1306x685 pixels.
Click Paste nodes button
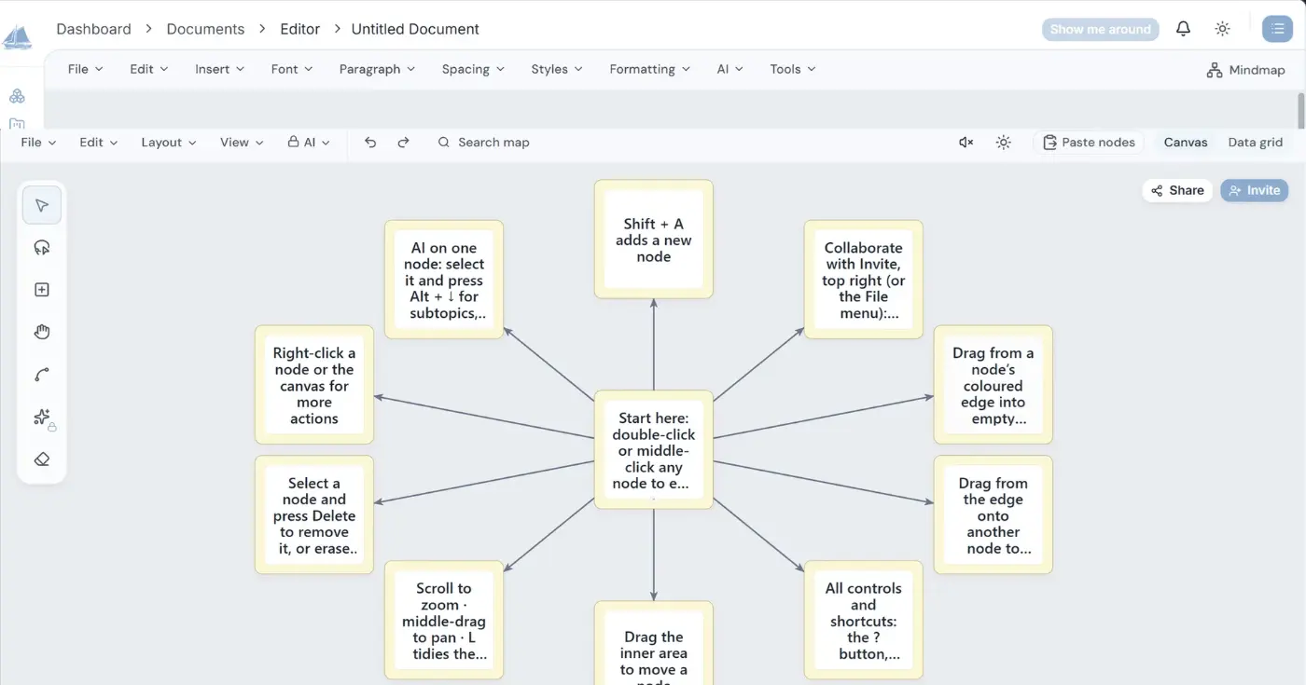click(x=1089, y=143)
